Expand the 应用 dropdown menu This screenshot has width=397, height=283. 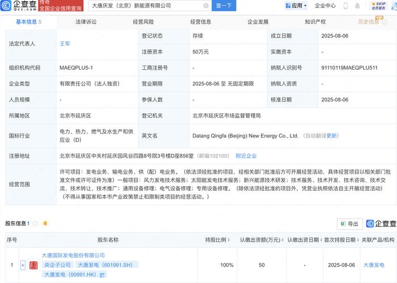click(296, 6)
